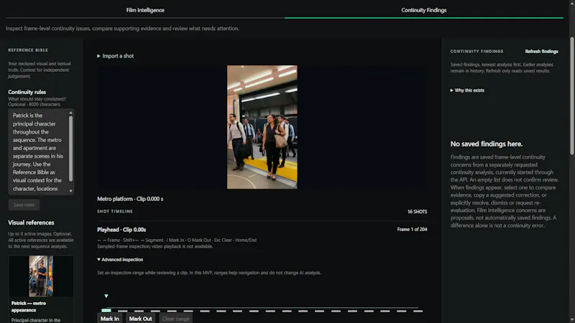Click the 'Frame 1 of 204' counter
575x323 pixels.
[x=412, y=229]
